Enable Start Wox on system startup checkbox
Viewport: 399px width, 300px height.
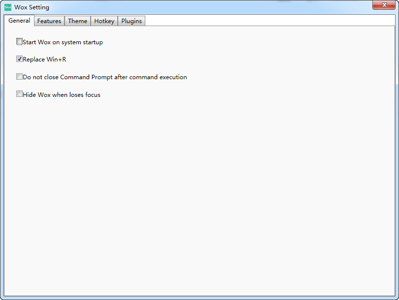(x=19, y=42)
